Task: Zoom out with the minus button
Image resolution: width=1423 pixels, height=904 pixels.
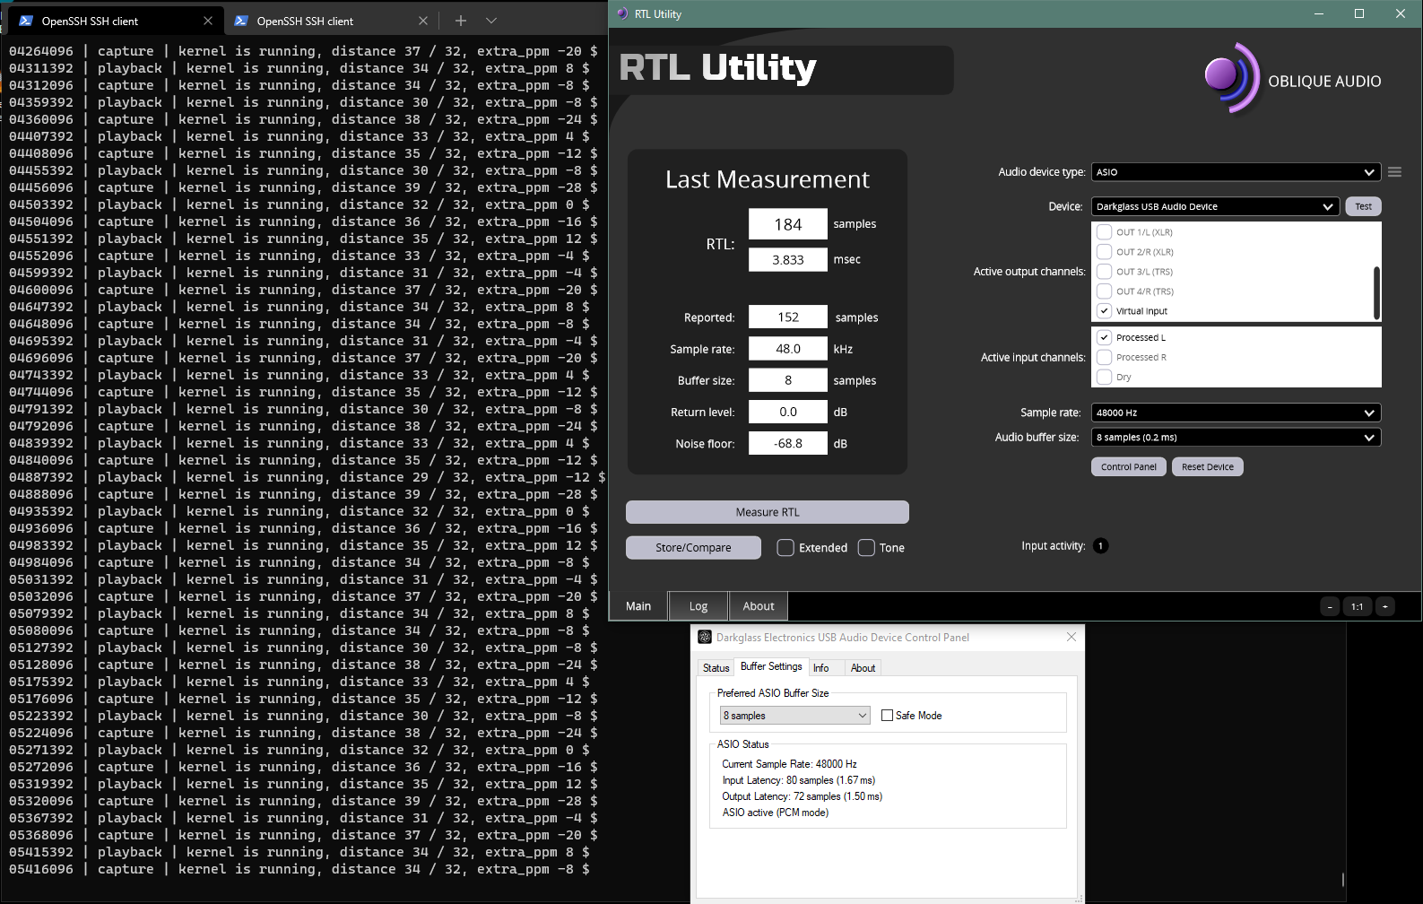Action: coord(1330,606)
